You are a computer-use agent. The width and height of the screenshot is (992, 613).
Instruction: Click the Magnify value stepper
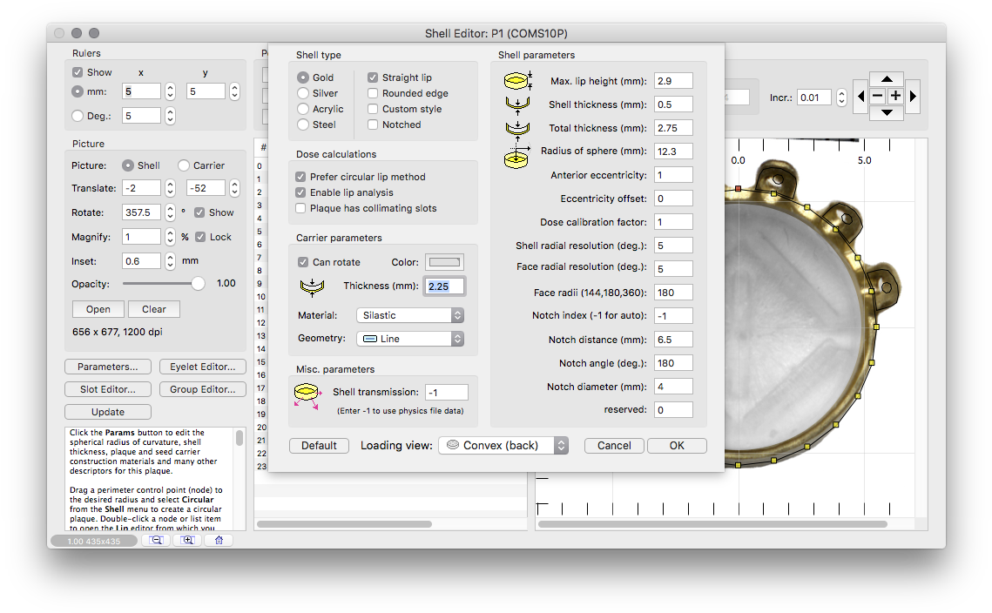[x=170, y=237]
